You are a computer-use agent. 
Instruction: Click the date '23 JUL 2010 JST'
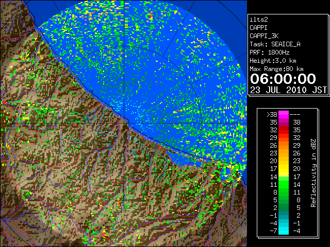(x=288, y=90)
